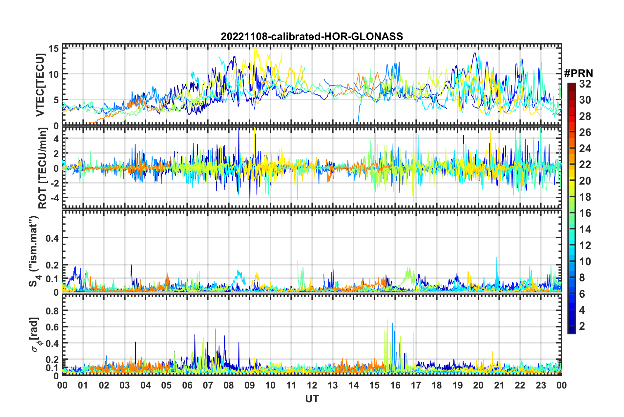Click the colorbar tick label 10

pos(585,261)
